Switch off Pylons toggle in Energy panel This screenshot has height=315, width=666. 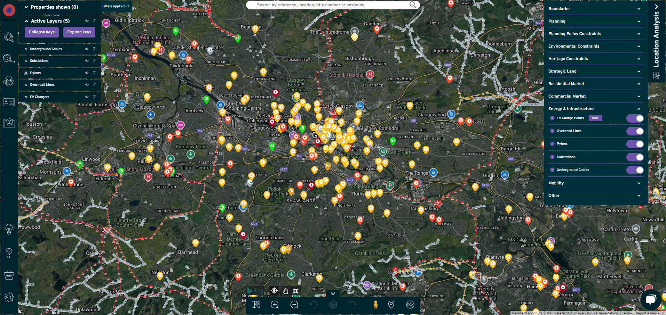point(635,144)
